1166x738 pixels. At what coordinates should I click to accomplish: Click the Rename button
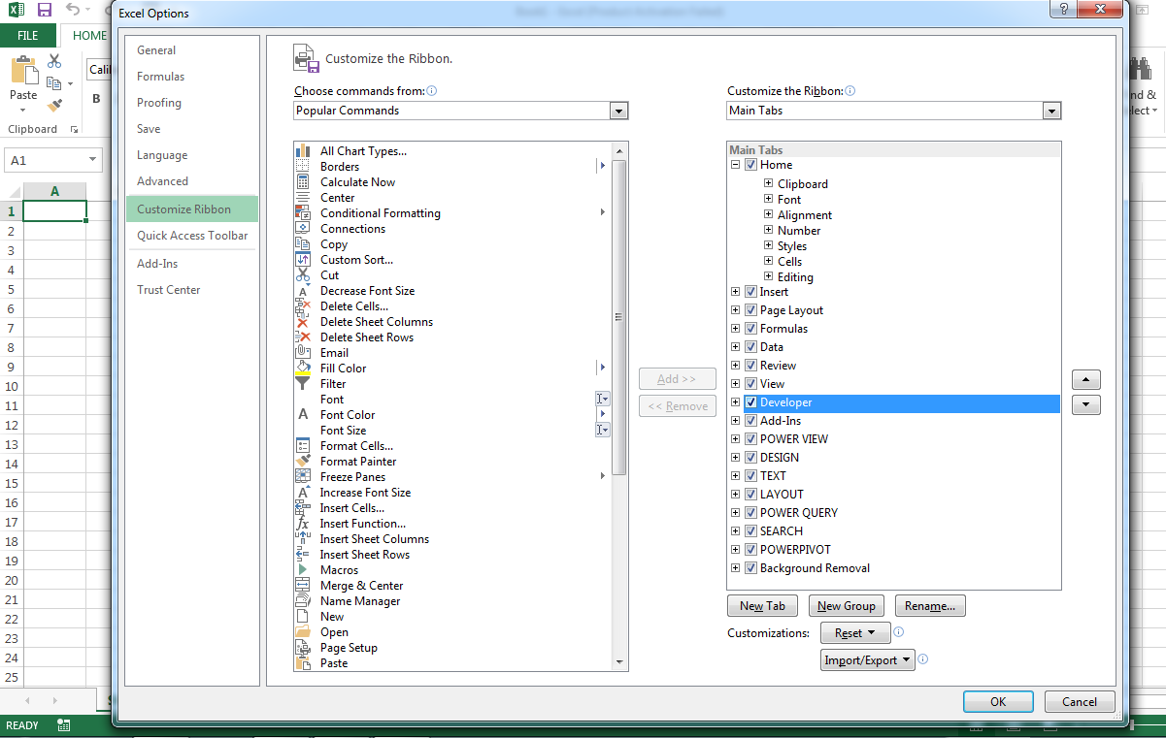pos(930,605)
